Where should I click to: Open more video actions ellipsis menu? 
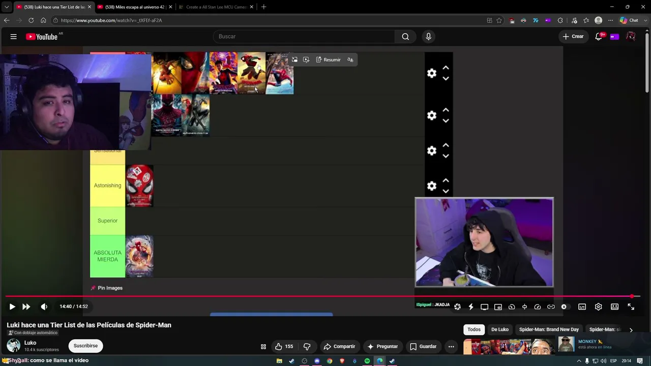coord(451,347)
